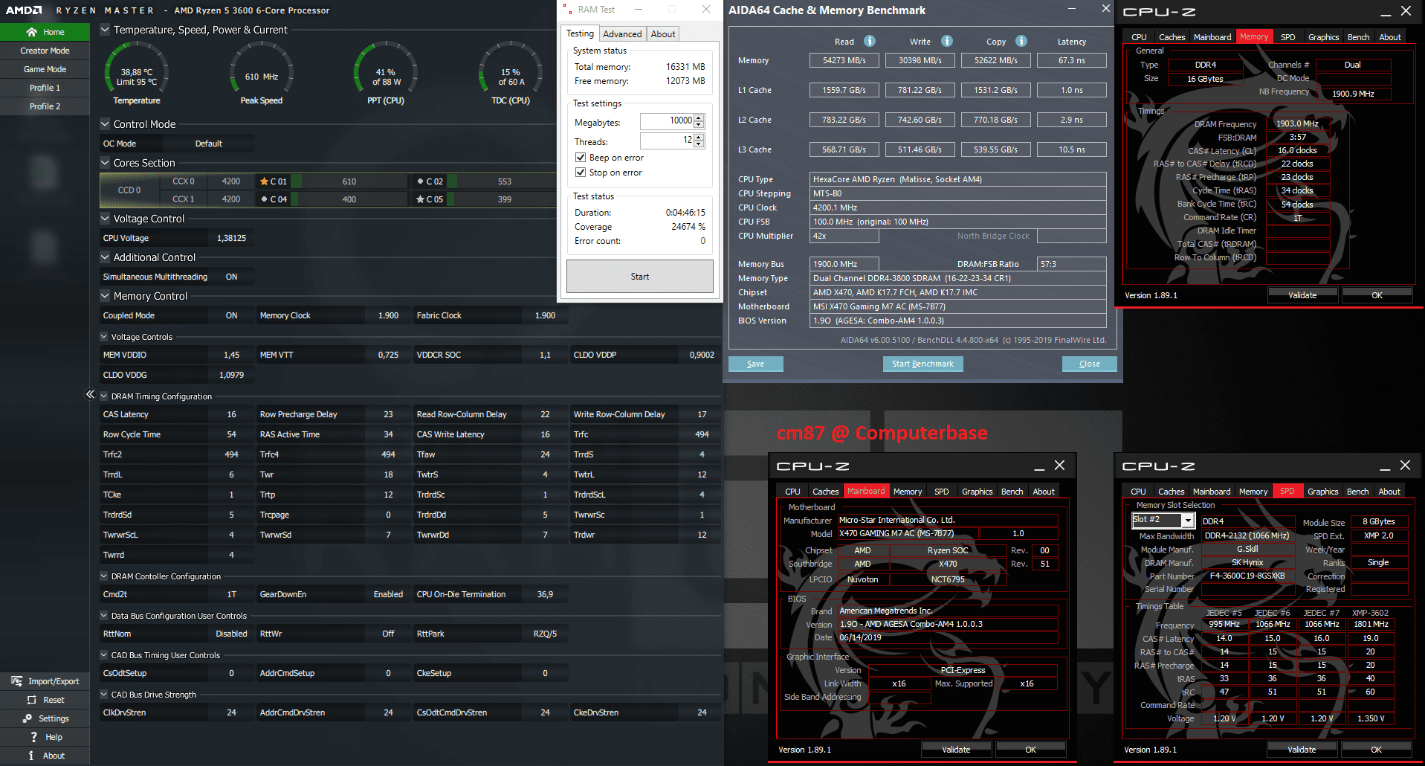The height and width of the screenshot is (766, 1425).
Task: Toggle Coupled Mode ON value
Action: 232,315
